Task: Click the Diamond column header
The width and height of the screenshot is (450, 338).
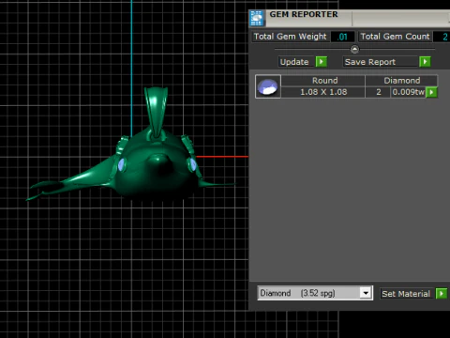Action: (x=401, y=81)
